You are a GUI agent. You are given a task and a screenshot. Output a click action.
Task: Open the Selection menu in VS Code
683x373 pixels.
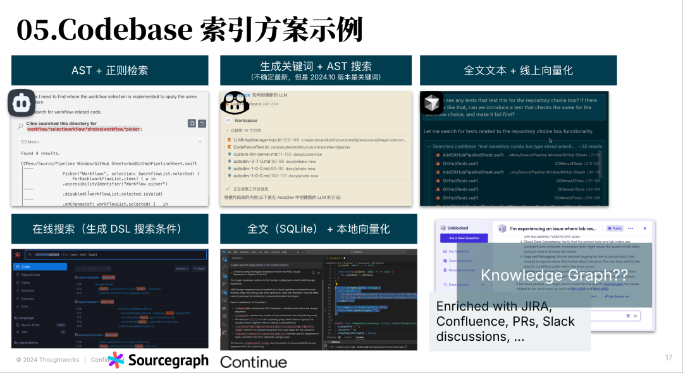[245, 252]
